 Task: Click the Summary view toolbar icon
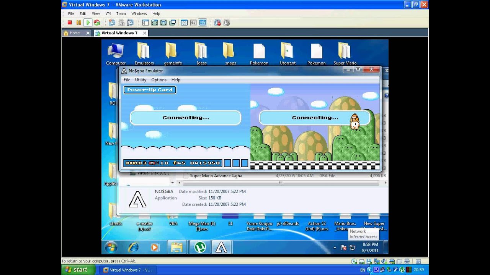185,23
